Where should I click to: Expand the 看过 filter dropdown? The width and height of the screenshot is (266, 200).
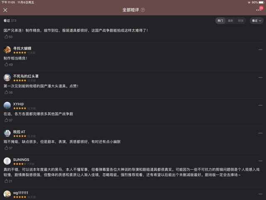(256, 21)
